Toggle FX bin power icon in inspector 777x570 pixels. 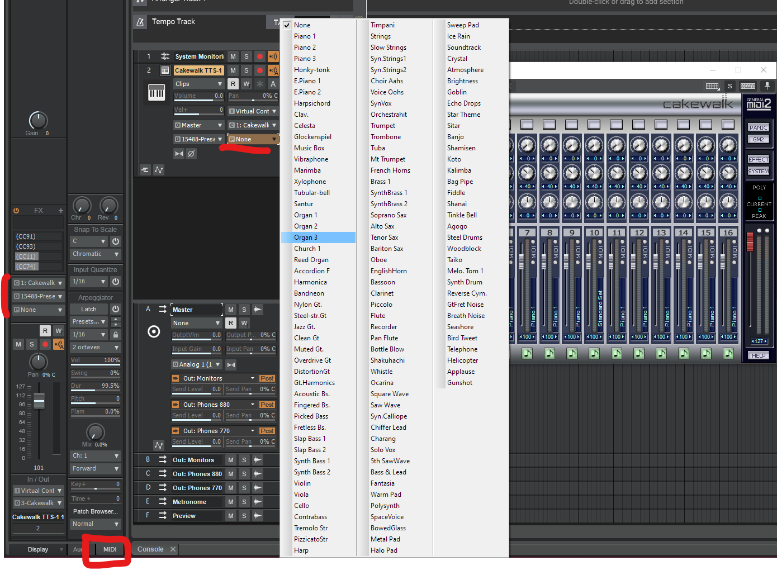click(x=16, y=211)
